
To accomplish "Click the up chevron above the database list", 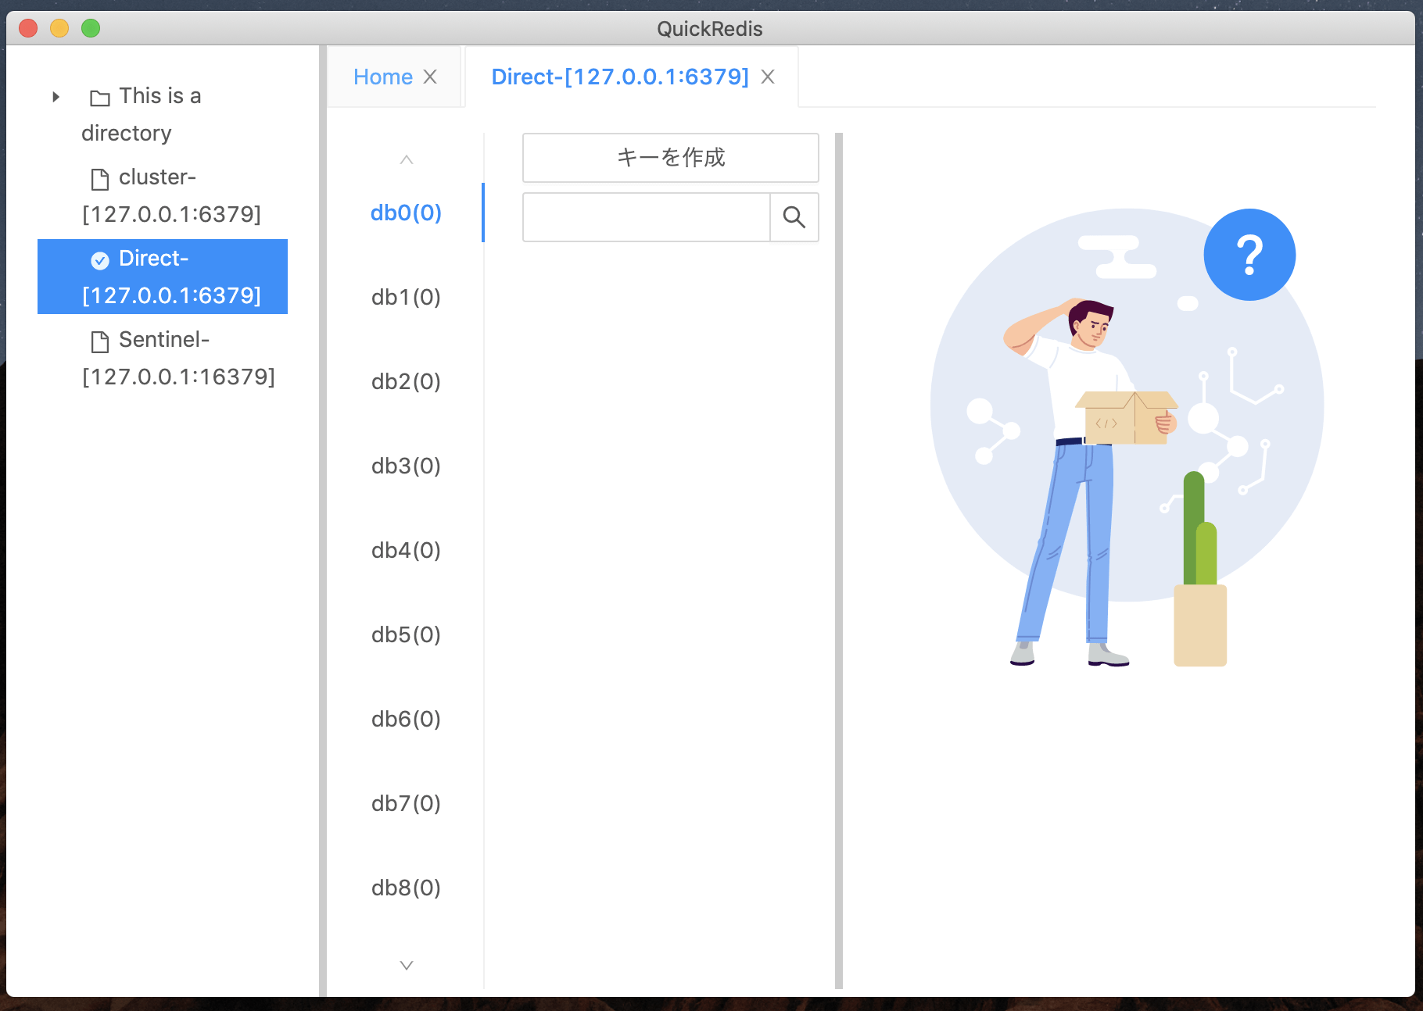I will pyautogui.click(x=406, y=159).
